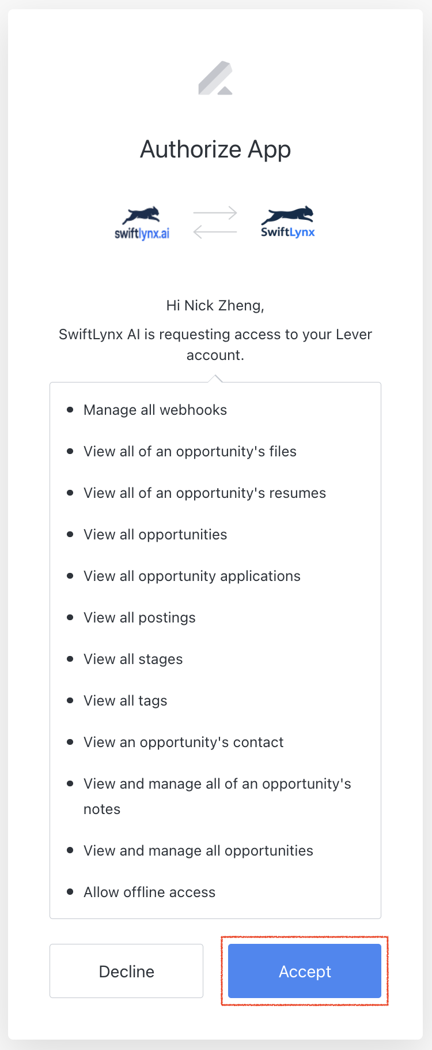Click the View an opportunity's contact entry
Image resolution: width=432 pixels, height=1050 pixels.
pyautogui.click(x=183, y=742)
